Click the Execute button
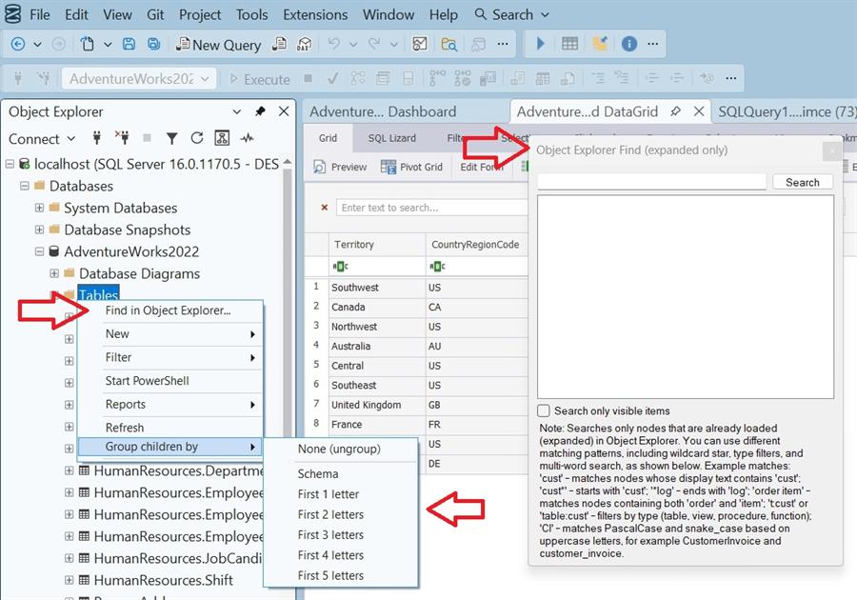The image size is (857, 600). [260, 79]
